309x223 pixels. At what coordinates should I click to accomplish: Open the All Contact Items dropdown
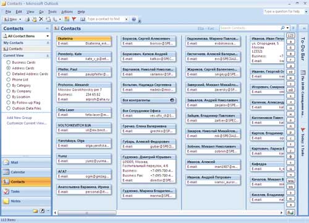(x=26, y=36)
